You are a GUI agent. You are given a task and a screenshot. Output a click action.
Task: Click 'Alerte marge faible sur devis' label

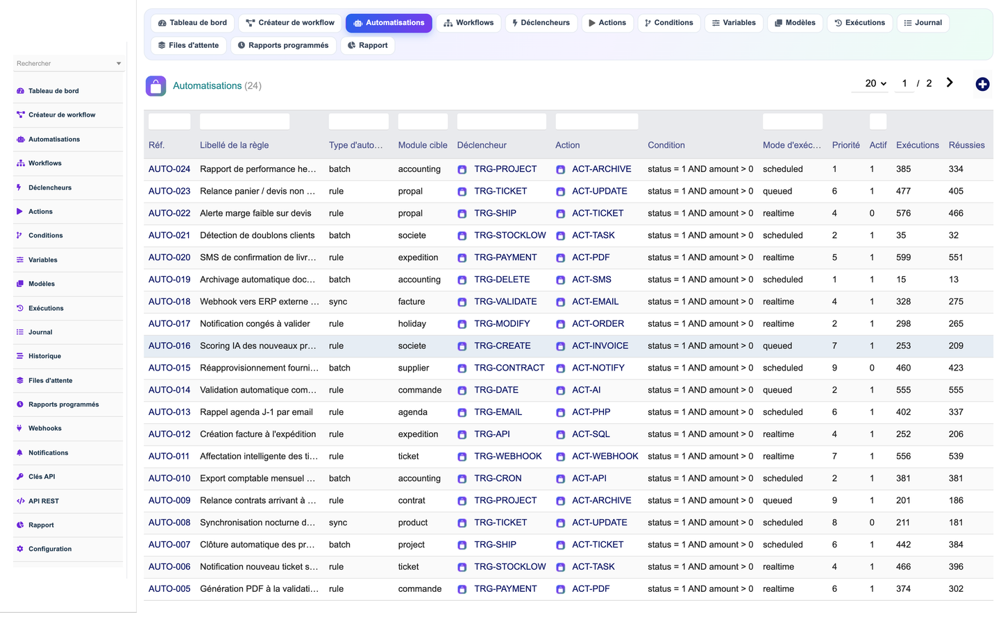[255, 214]
